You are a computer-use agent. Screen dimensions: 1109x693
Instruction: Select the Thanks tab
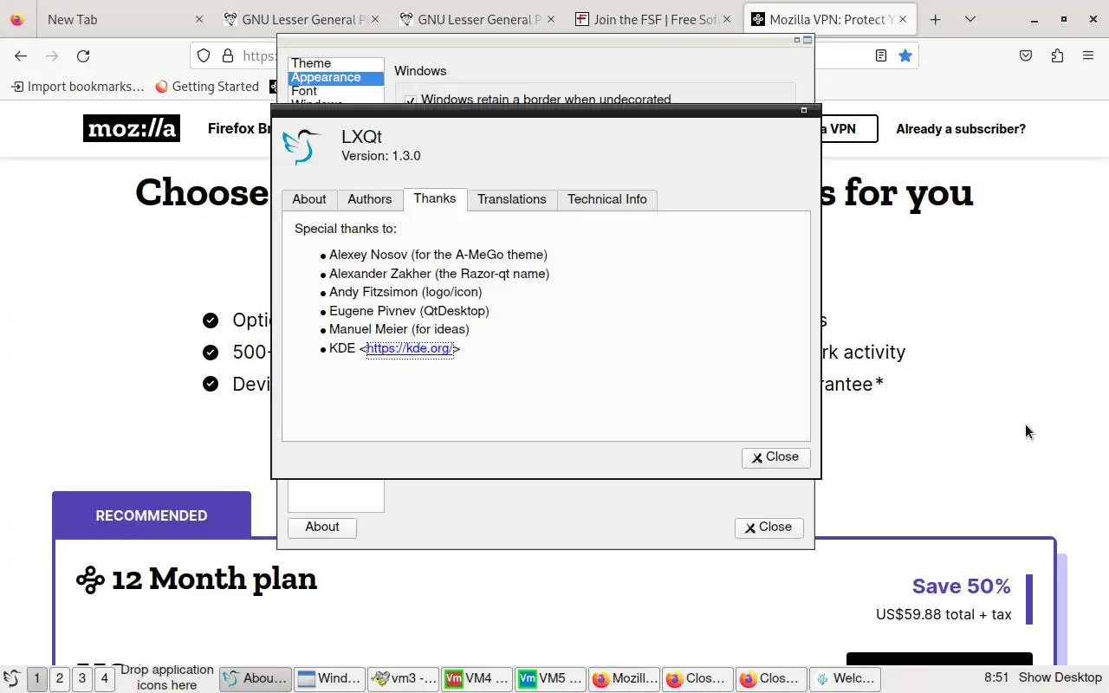point(435,198)
